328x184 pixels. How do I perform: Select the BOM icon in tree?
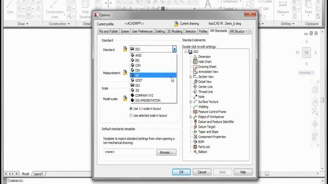195,142
